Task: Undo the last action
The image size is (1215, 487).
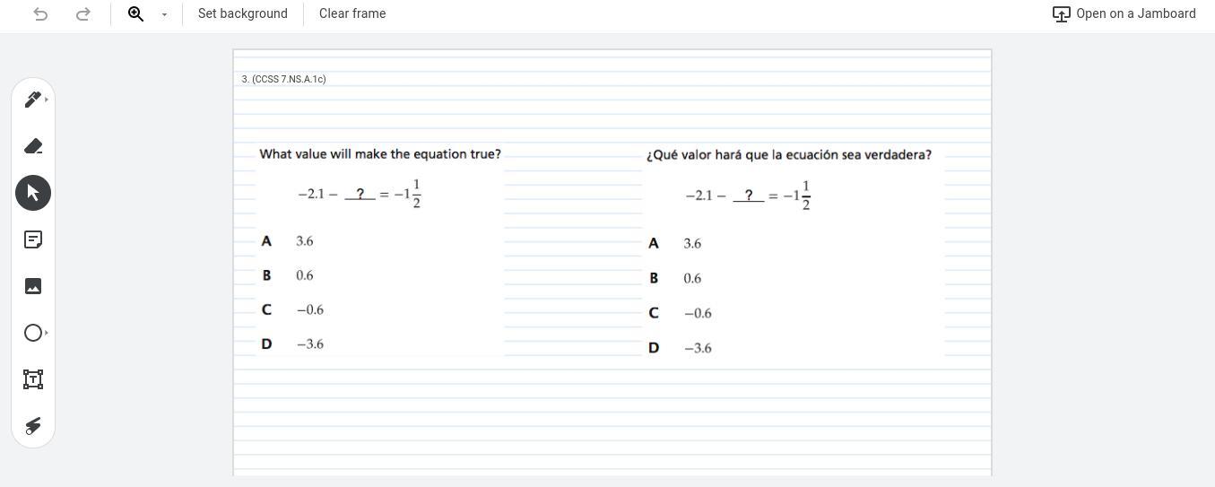Action: (x=40, y=13)
